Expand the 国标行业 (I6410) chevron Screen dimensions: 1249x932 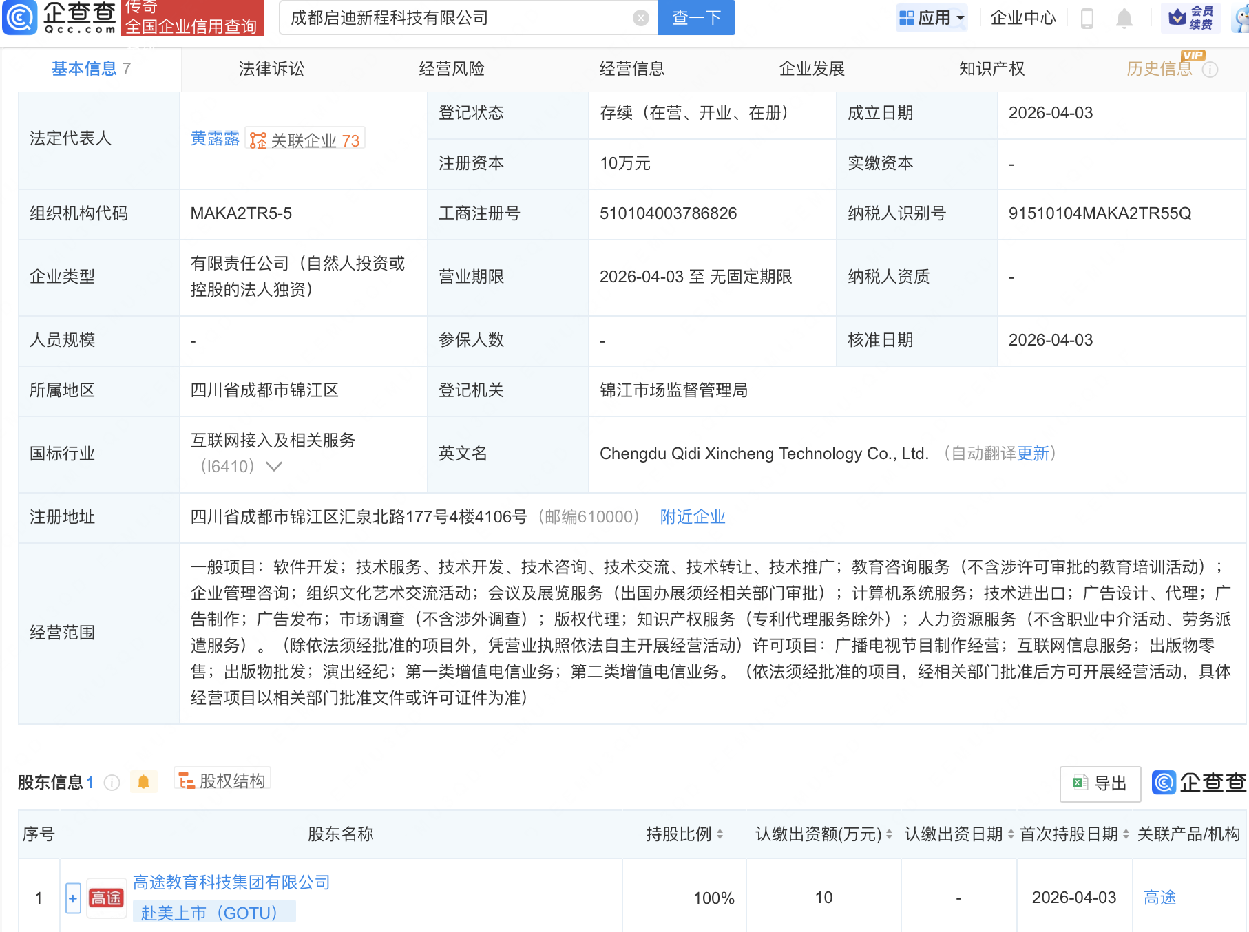(x=273, y=467)
